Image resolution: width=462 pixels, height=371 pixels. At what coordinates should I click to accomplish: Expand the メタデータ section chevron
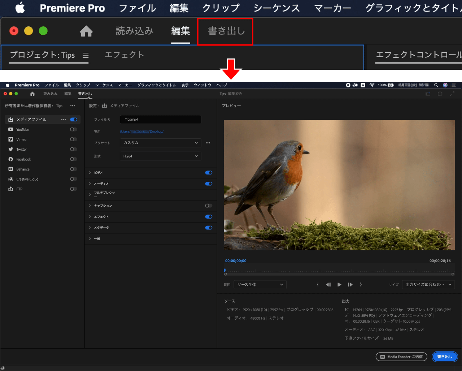tap(90, 228)
